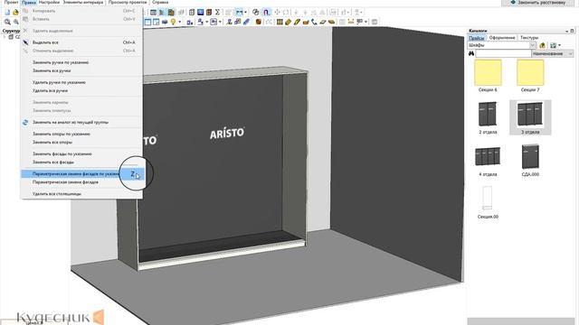Toggle the dimension lines toolbar button

point(239,12)
